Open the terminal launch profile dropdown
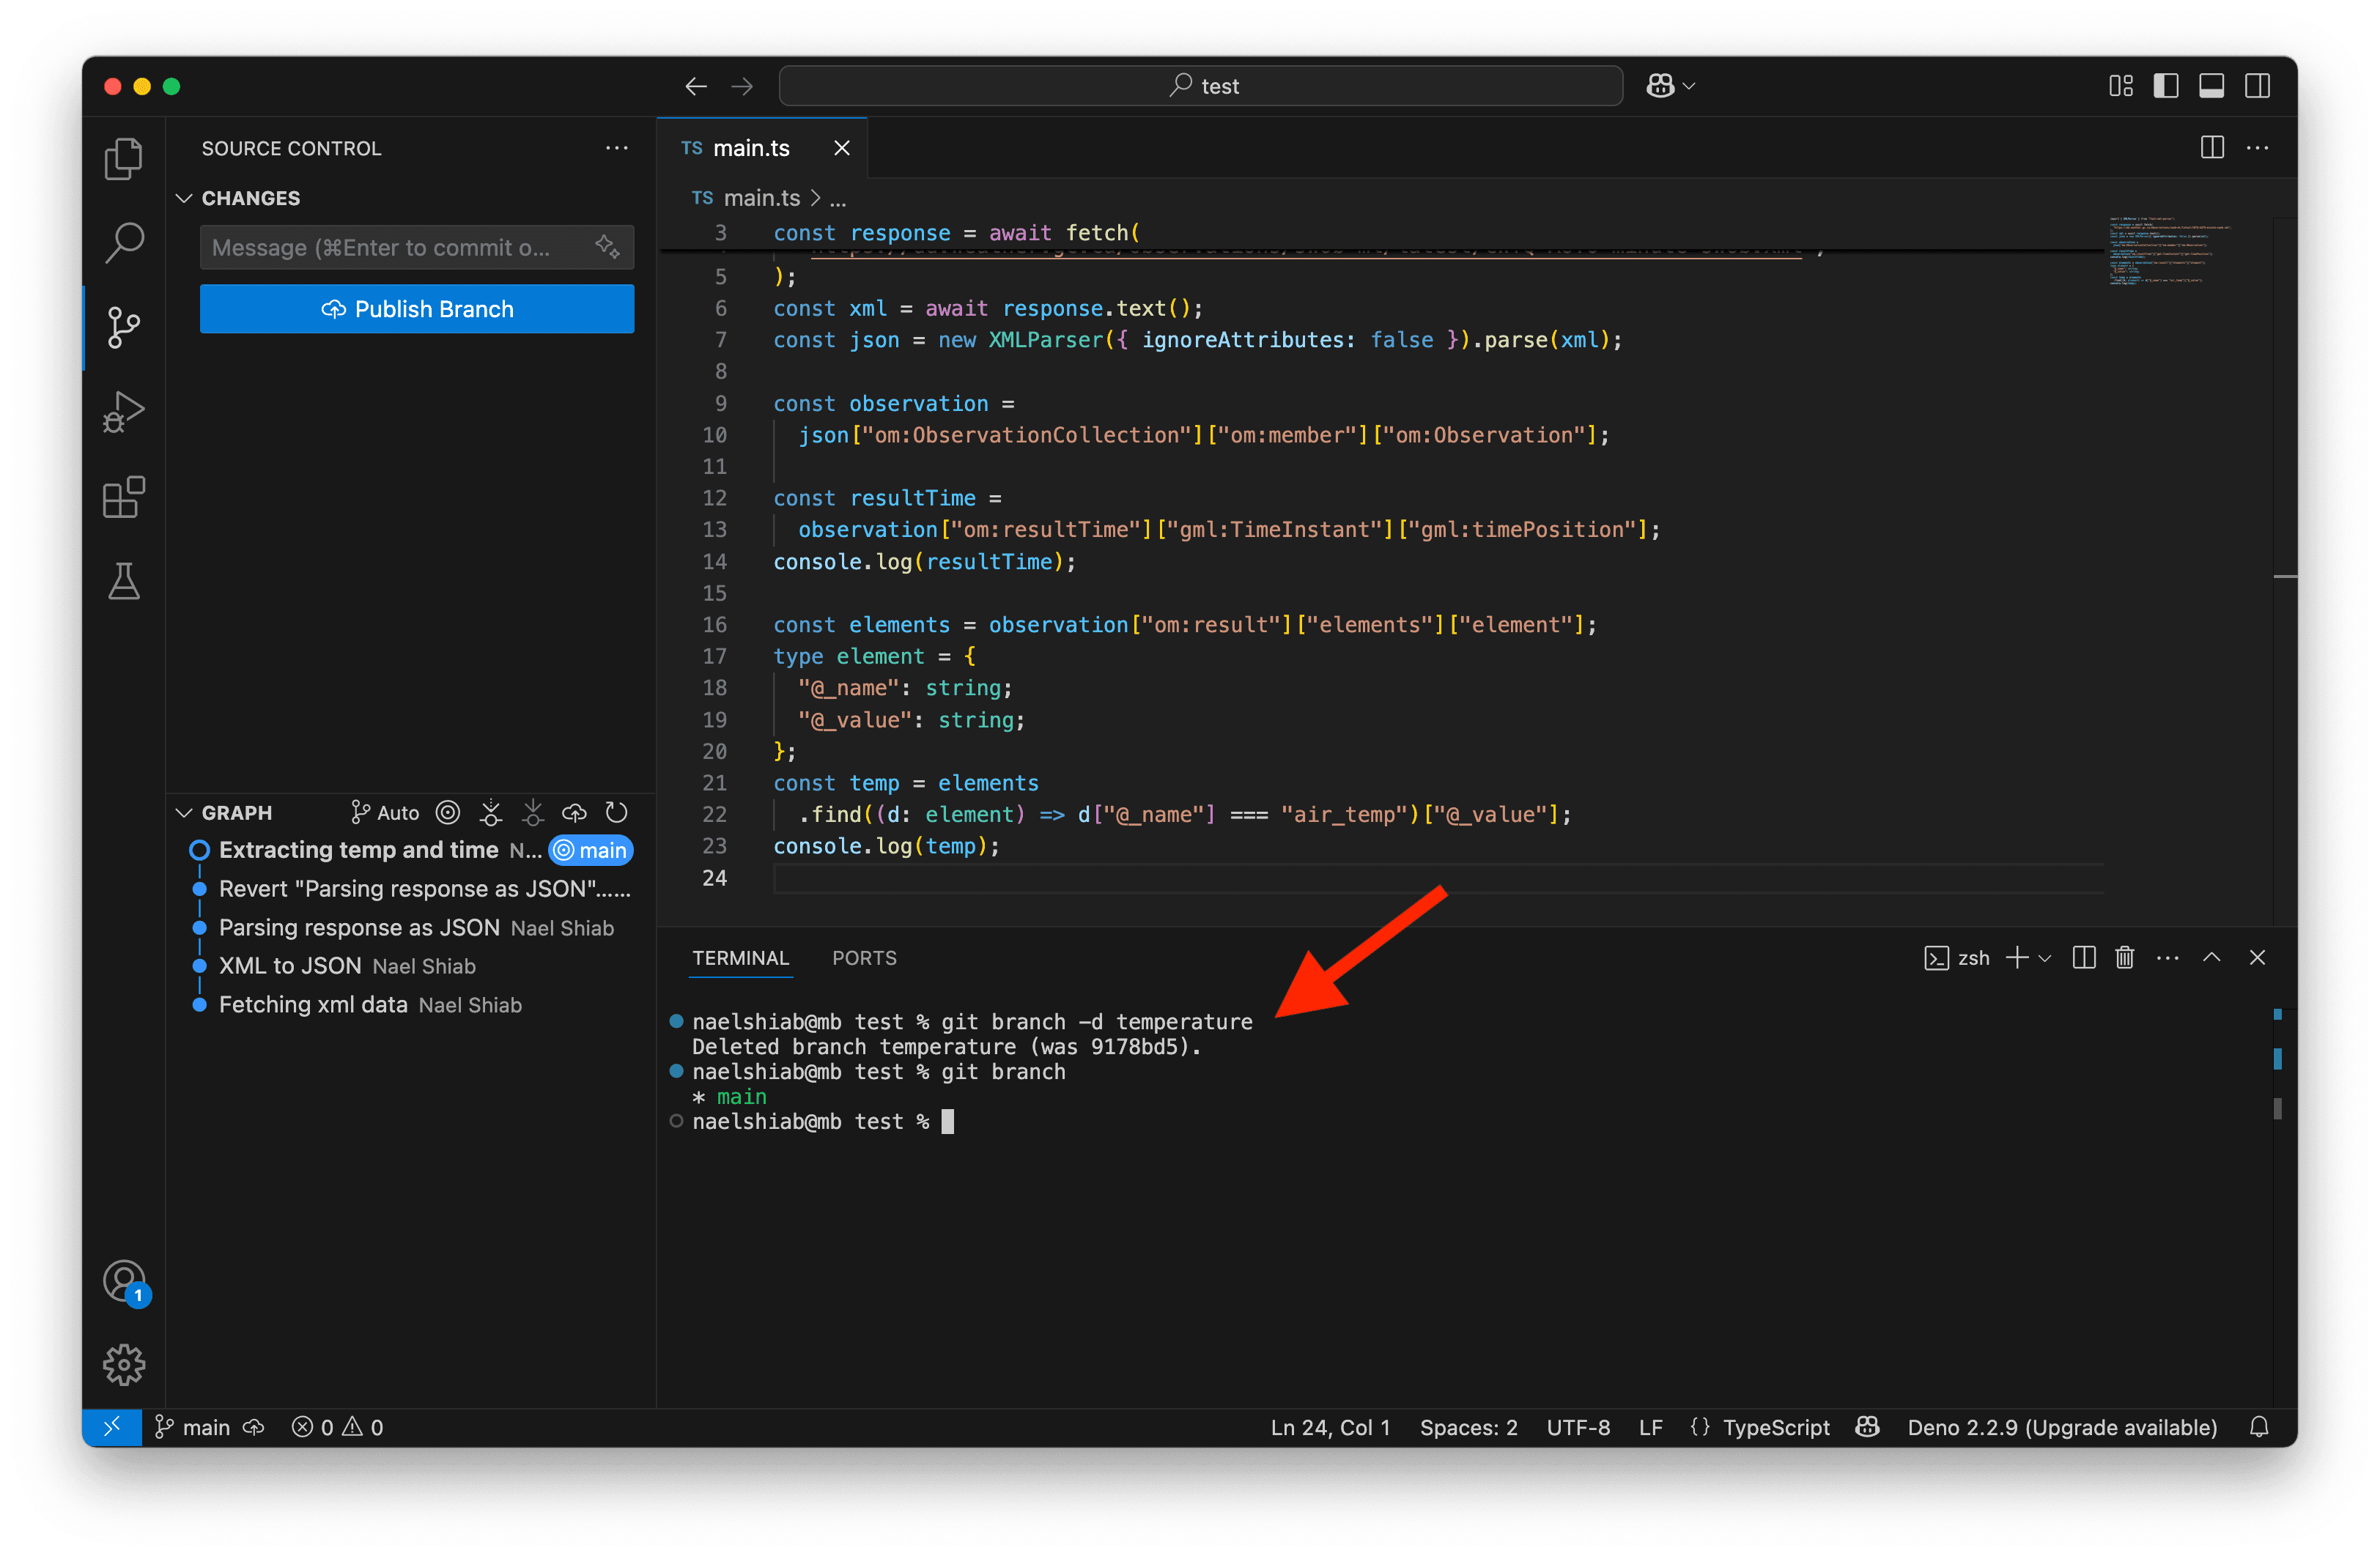This screenshot has height=1556, width=2380. point(2045,958)
